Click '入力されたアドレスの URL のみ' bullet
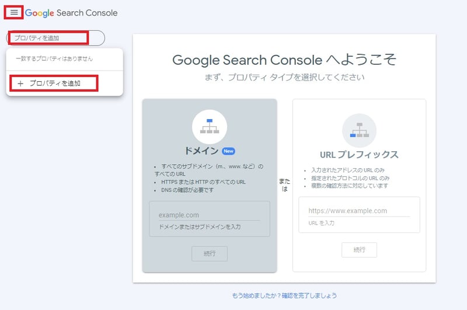467x310 pixels. pos(348,170)
